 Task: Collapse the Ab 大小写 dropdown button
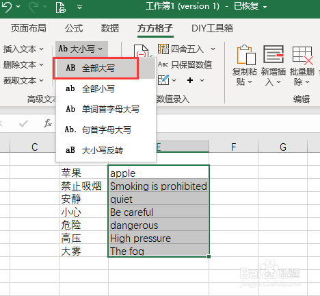81,49
